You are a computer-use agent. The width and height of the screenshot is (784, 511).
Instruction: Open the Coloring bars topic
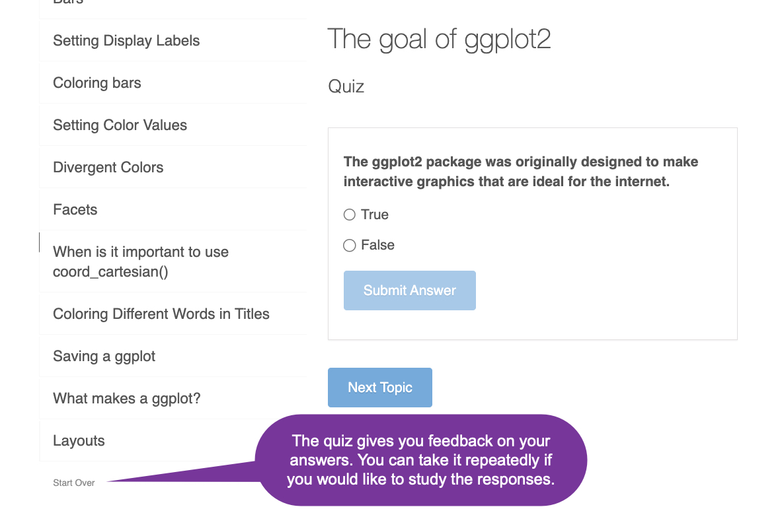(97, 83)
